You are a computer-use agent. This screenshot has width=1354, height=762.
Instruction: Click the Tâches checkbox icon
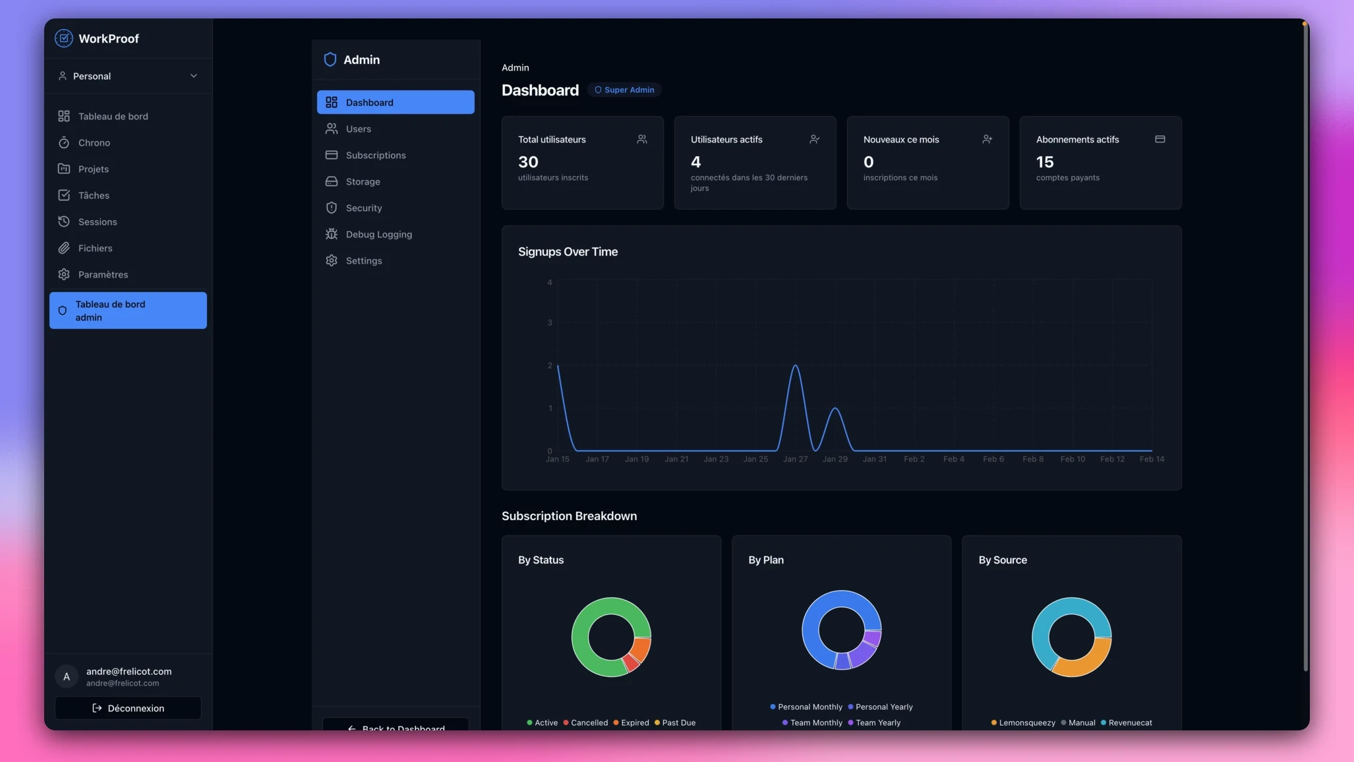pos(64,195)
